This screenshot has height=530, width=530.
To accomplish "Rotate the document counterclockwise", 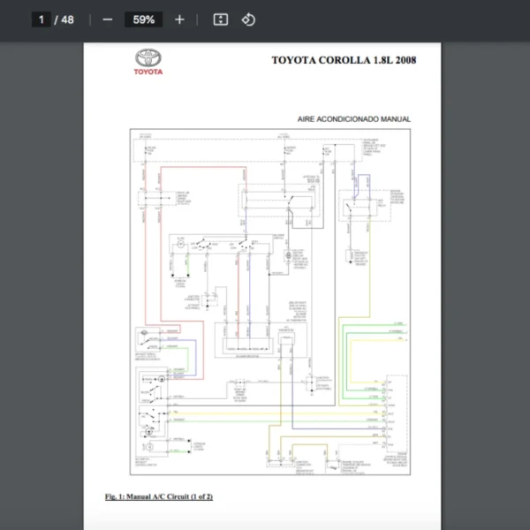I will pos(248,19).
